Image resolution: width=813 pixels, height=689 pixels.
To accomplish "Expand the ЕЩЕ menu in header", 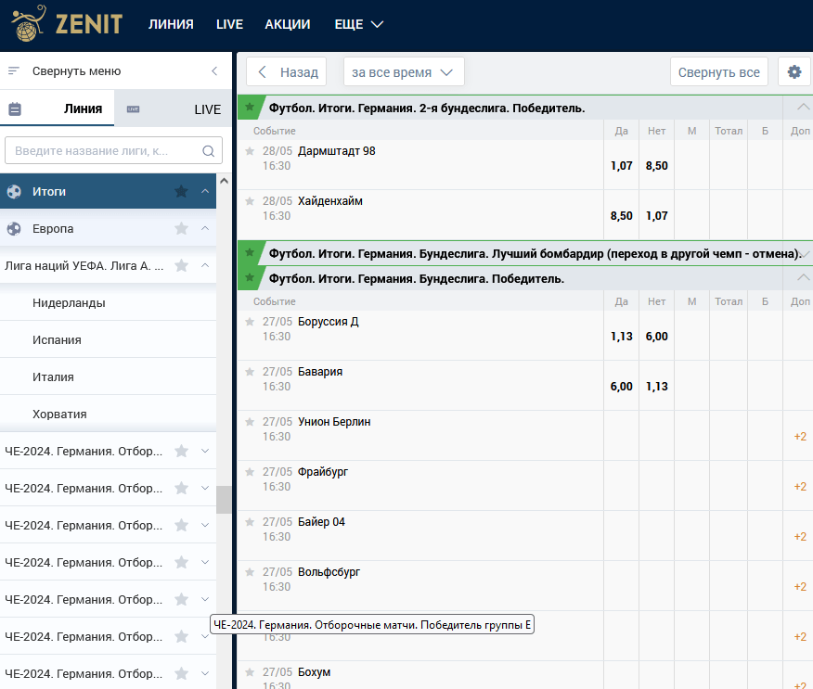I will [358, 25].
